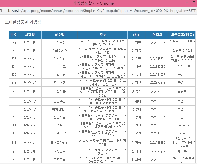This screenshot has width=197, height=164.
Task: Click the 화섬직,한복지 item type cell
Action: (x=182, y=51)
